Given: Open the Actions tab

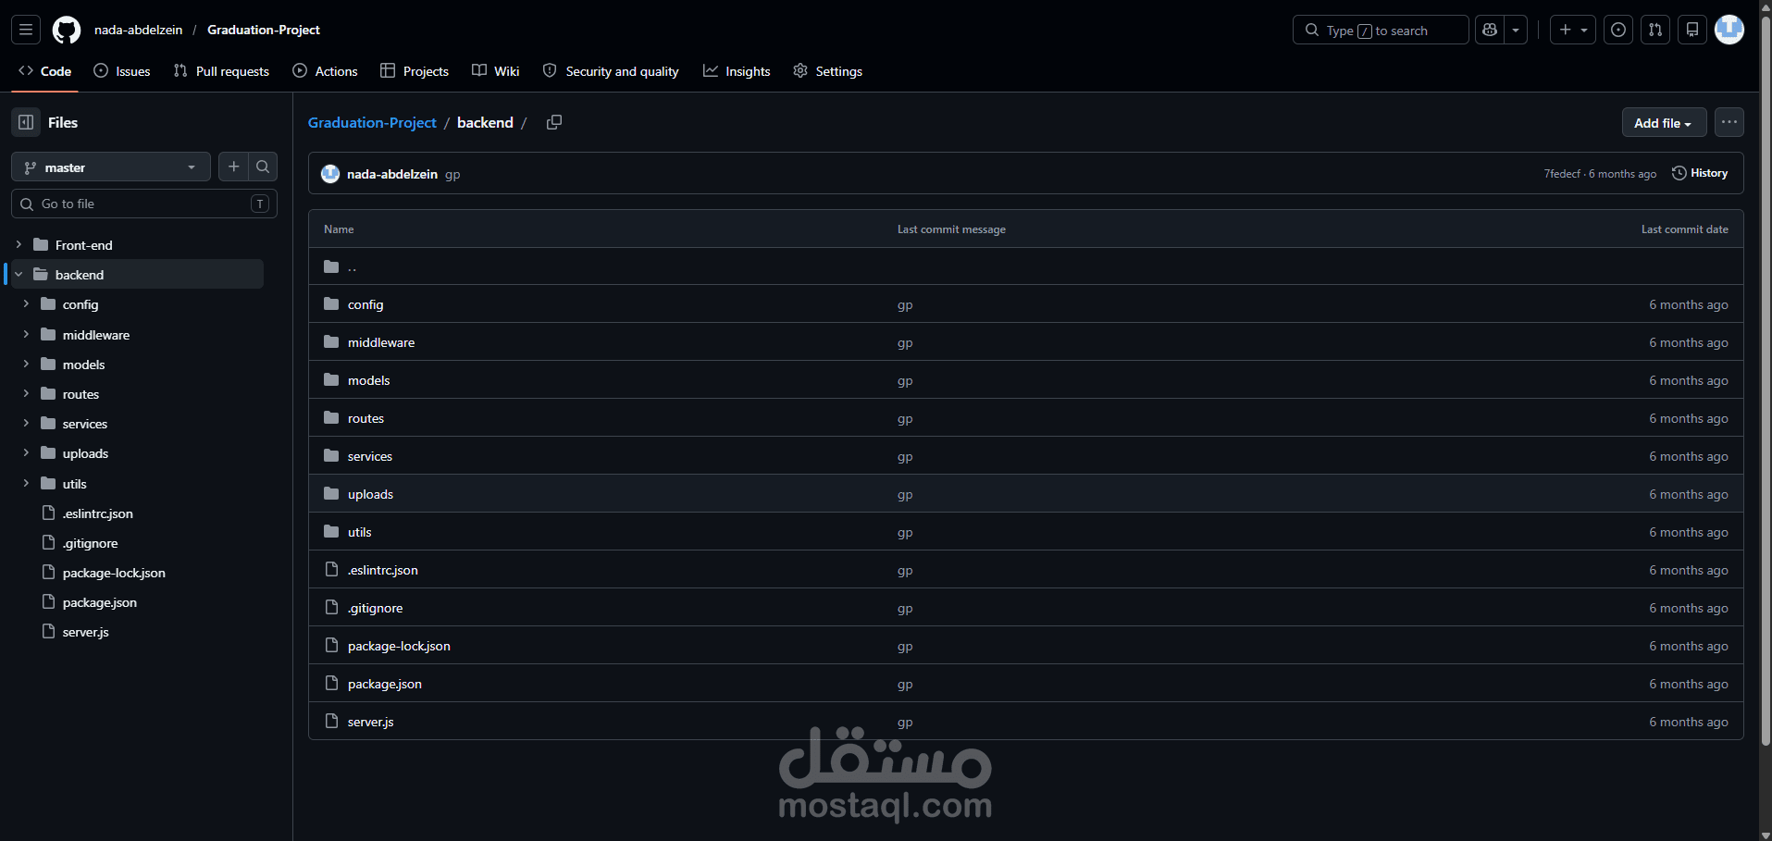Looking at the screenshot, I should pyautogui.click(x=325, y=71).
